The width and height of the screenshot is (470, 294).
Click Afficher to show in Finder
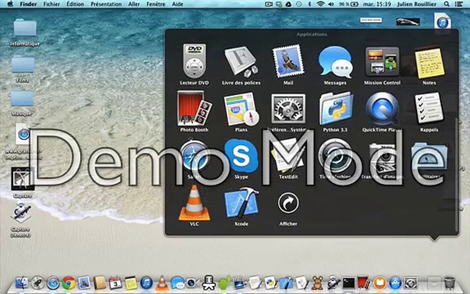(288, 203)
